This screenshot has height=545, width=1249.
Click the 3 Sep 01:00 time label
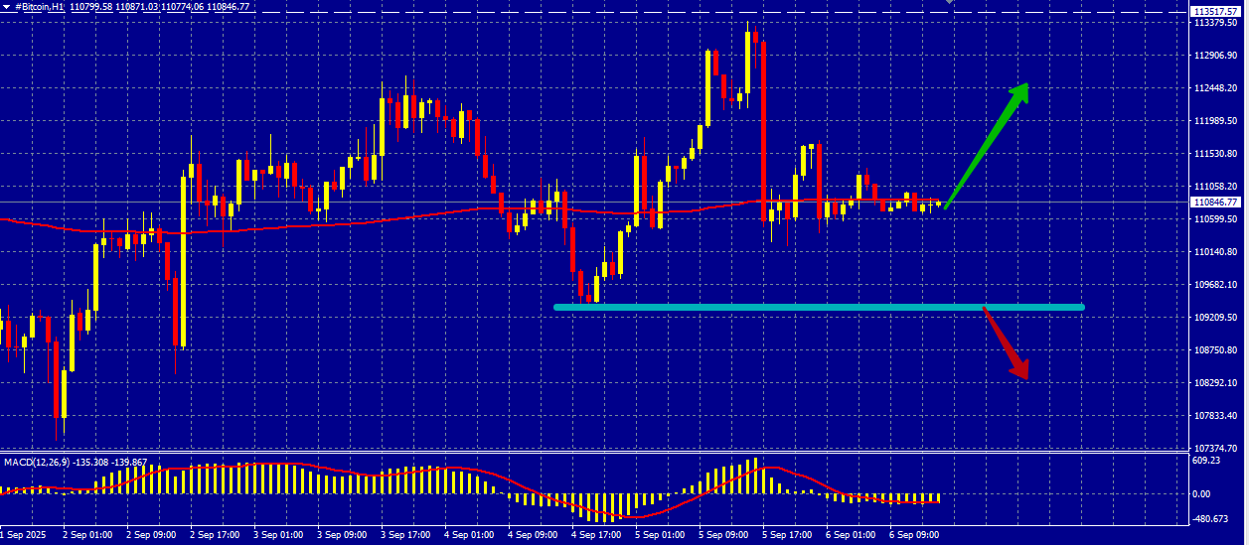277,535
